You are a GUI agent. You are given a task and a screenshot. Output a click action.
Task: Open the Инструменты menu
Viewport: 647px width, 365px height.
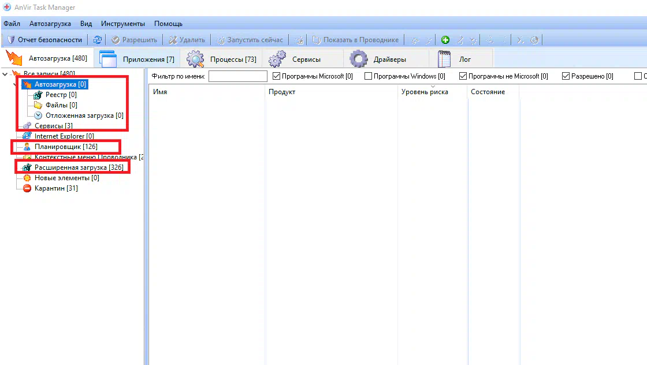point(122,24)
